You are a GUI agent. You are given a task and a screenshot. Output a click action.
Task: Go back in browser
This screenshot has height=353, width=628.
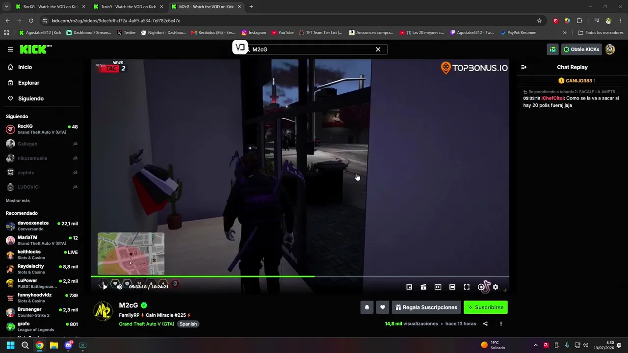(x=7, y=21)
